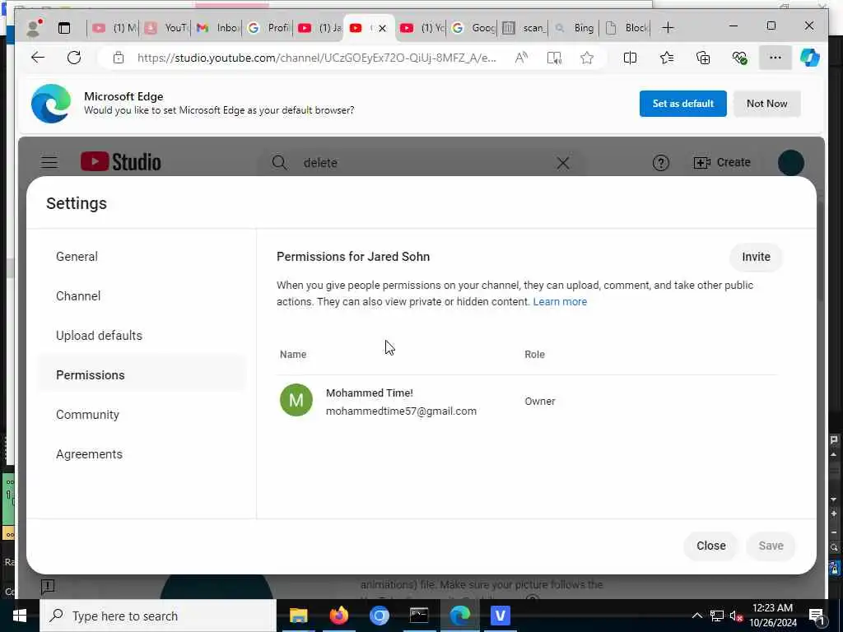The image size is (843, 632).
Task: Click the Owner role text
Action: pyautogui.click(x=540, y=402)
